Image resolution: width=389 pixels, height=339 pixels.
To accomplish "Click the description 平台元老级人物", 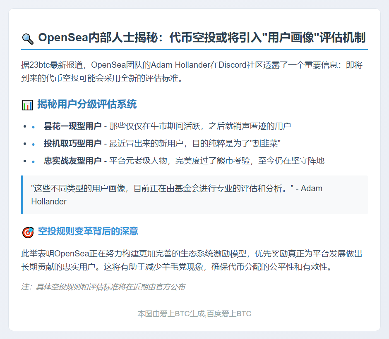I will pyautogui.click(x=217, y=161).
